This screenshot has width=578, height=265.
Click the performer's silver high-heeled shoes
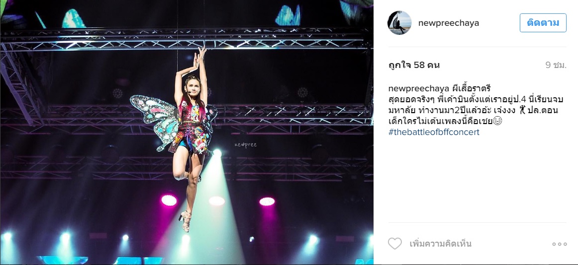pos(186,220)
